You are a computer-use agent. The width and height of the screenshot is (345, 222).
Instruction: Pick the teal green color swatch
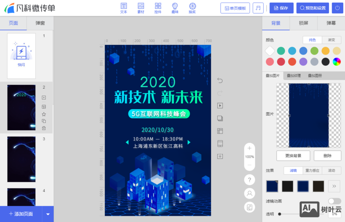click(x=281, y=51)
